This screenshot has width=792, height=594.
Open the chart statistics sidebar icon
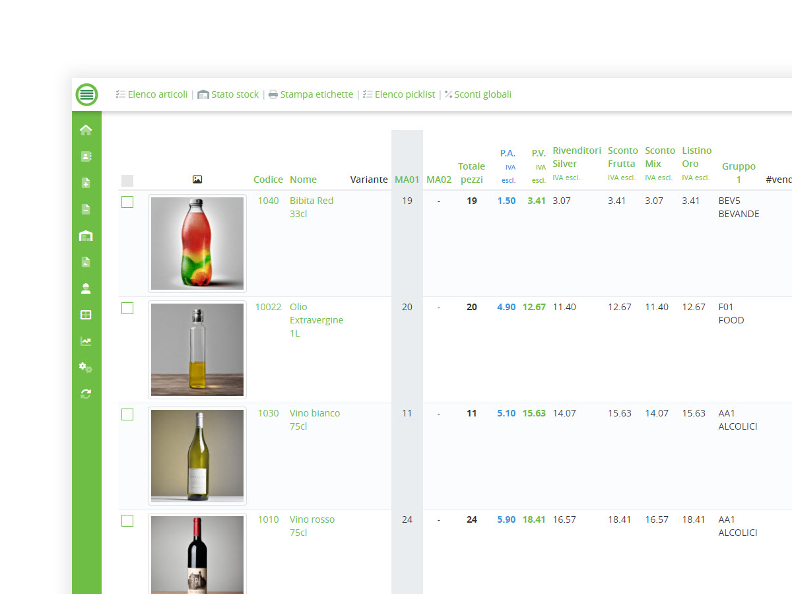(x=86, y=341)
